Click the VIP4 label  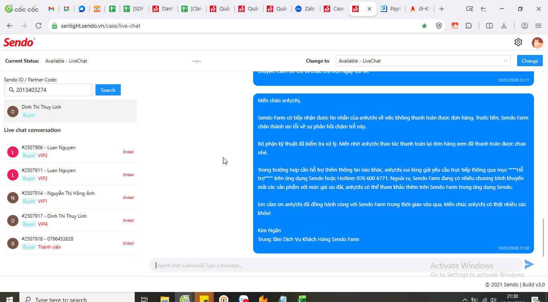point(43,224)
